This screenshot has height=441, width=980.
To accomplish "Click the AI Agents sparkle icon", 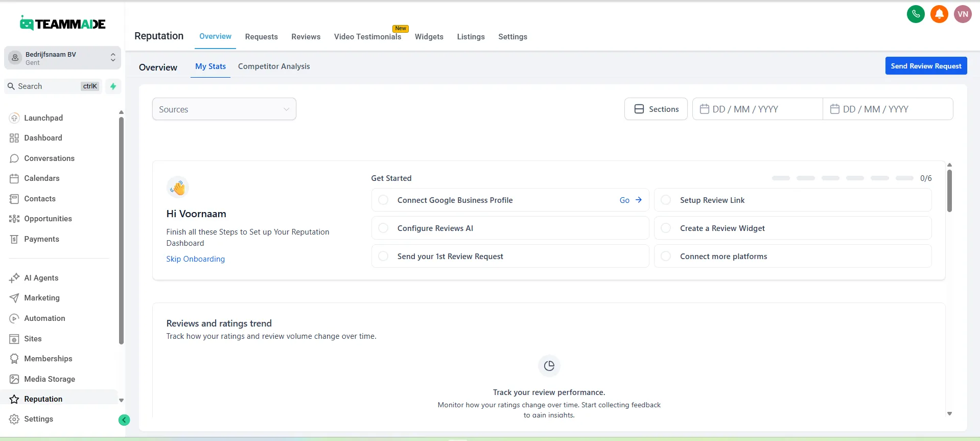I will [x=14, y=278].
